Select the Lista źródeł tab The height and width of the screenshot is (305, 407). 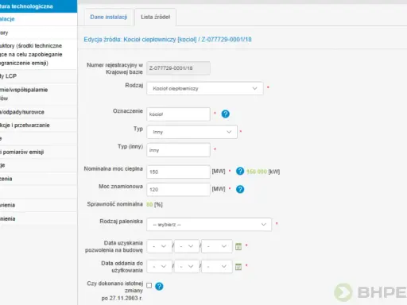point(155,17)
